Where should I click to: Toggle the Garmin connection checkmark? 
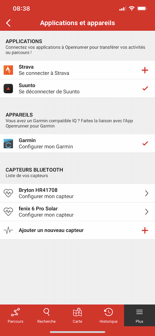pos(145,143)
